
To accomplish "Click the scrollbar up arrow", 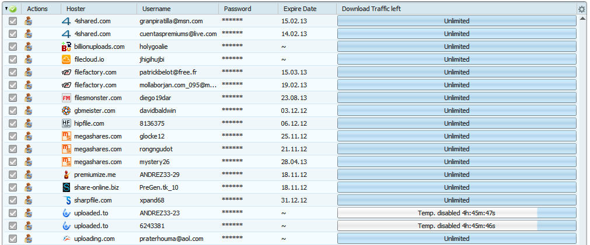I will pyautogui.click(x=583, y=19).
